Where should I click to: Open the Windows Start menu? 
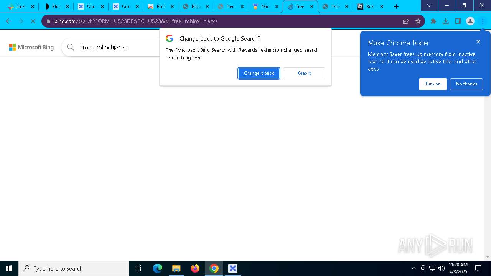(9, 268)
